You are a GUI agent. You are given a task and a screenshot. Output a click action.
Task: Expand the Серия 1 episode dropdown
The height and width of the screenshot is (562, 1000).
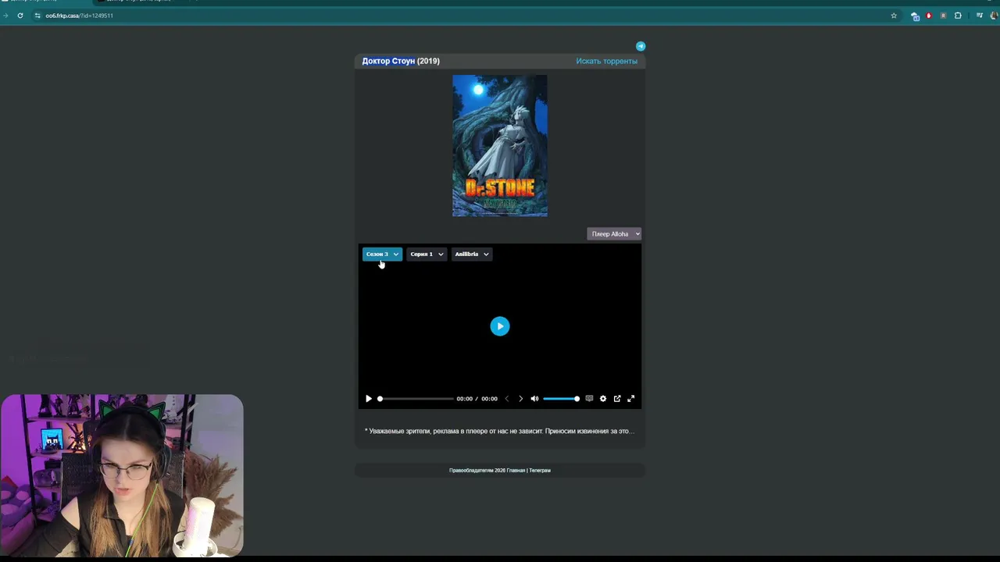tap(427, 254)
